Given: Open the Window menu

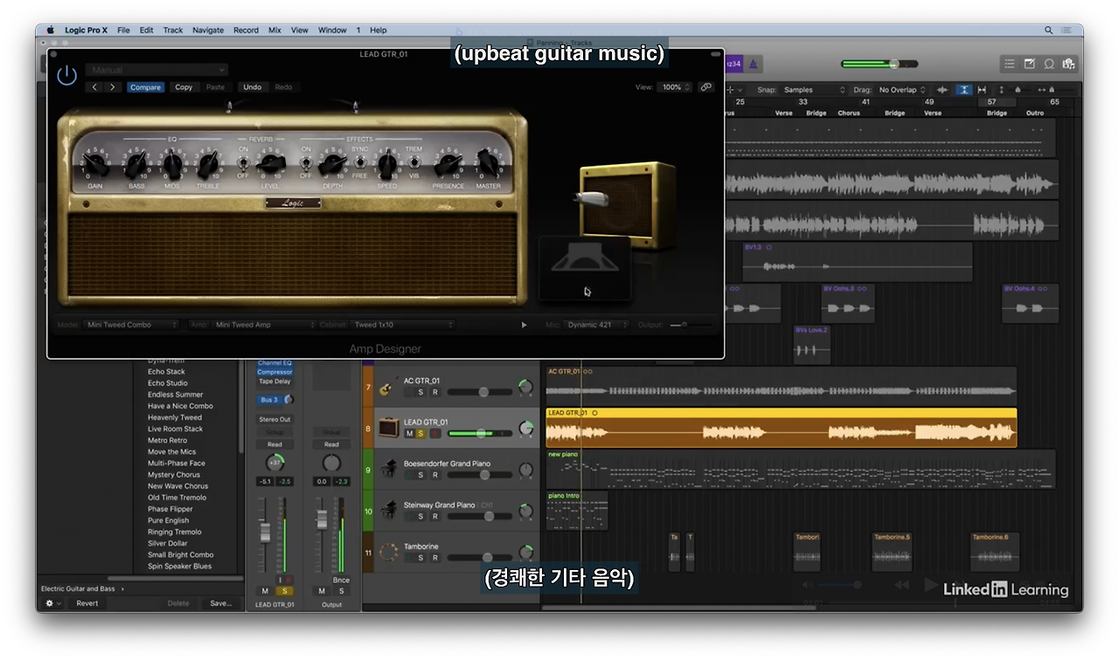Looking at the screenshot, I should (332, 30).
